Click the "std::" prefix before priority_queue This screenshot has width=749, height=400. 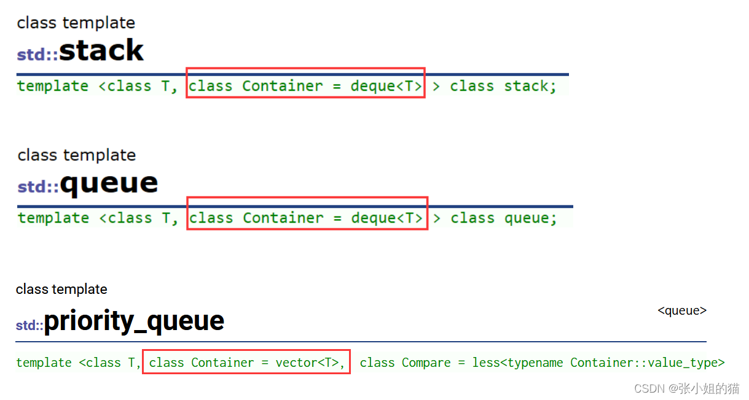(x=29, y=325)
